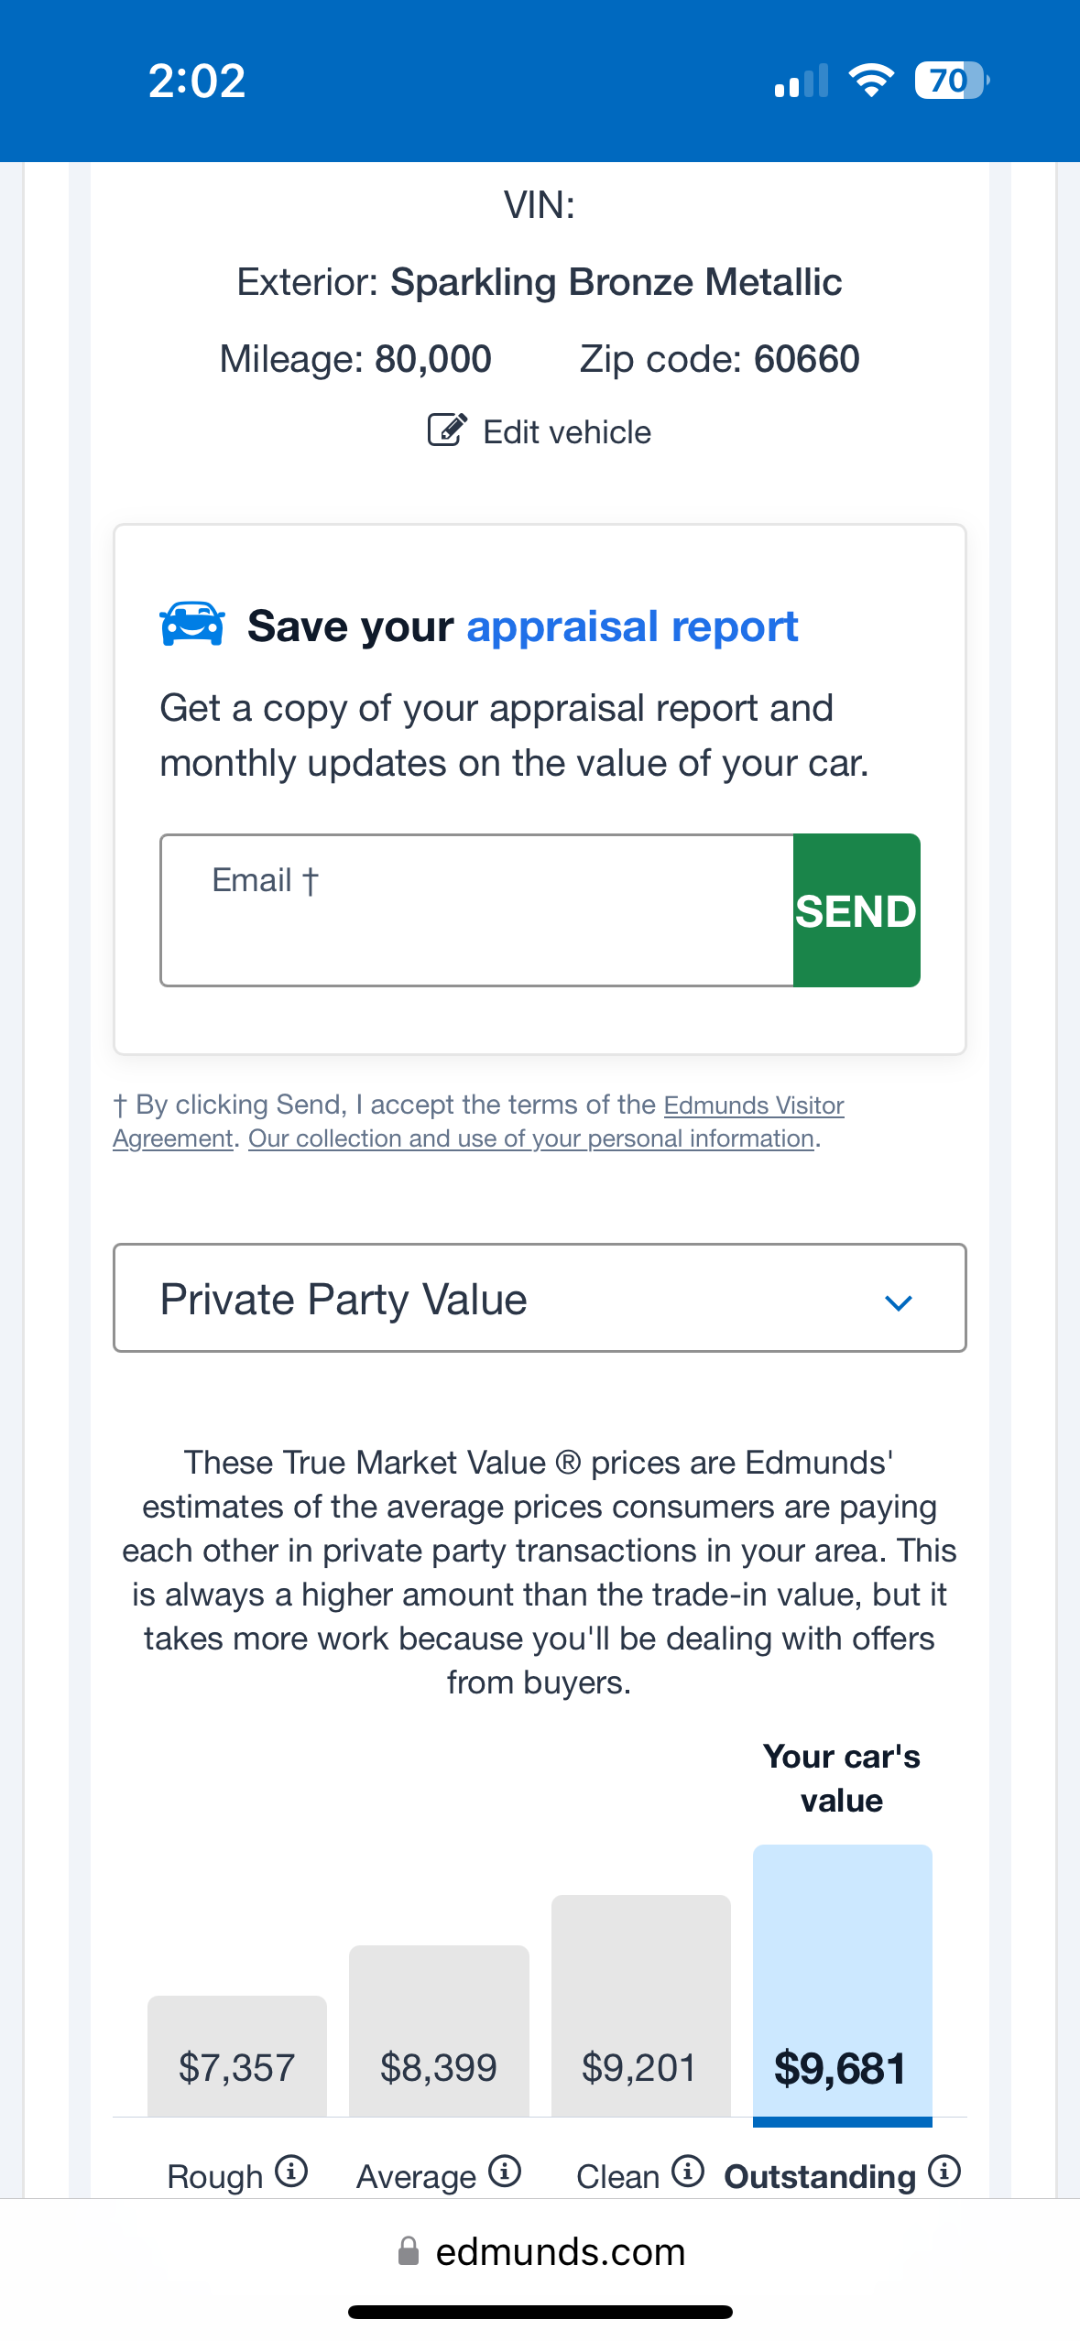
Task: Click the green SEND button
Action: tap(856, 910)
